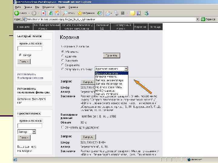Choose 'Holdings Item View' in dropdown list
Image resolution: width=218 pixels, height=163 pixels.
[111, 87]
